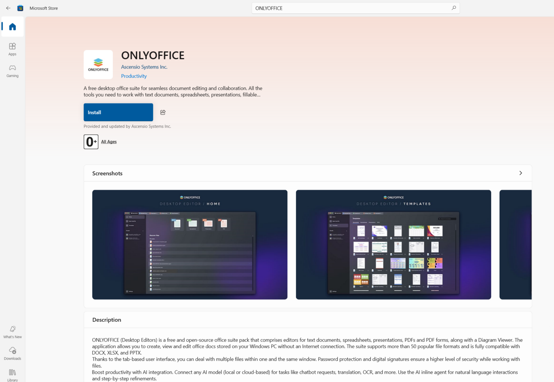Open the Ascensio Systems Inc. publisher page
The width and height of the screenshot is (554, 382).
click(x=144, y=67)
